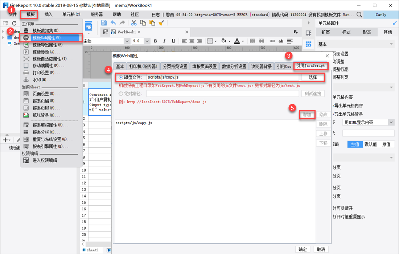This screenshot has width=399, height=254.
Task: Click the large Preview icon
Action: click(89, 25)
